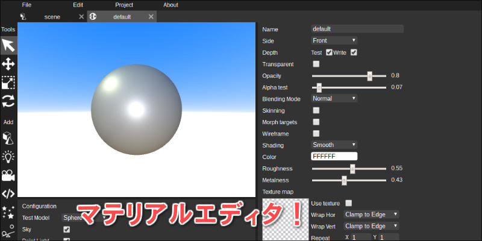Click the Metalness slider handle
The image size is (482, 241).
344,180
